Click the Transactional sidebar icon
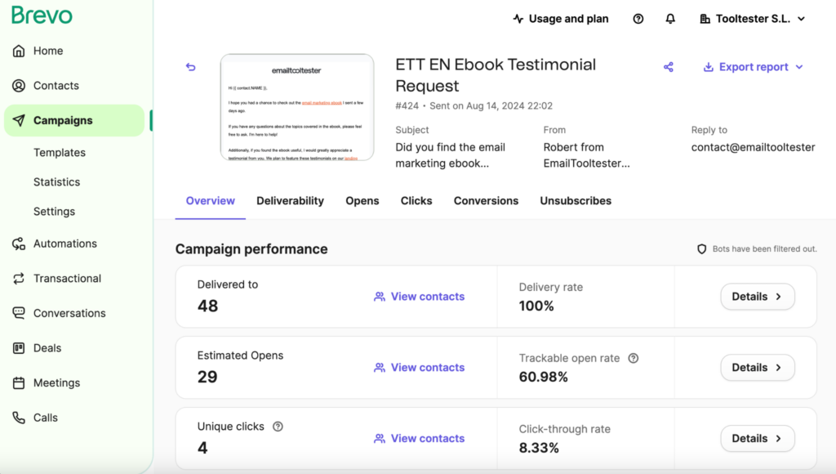 tap(20, 278)
